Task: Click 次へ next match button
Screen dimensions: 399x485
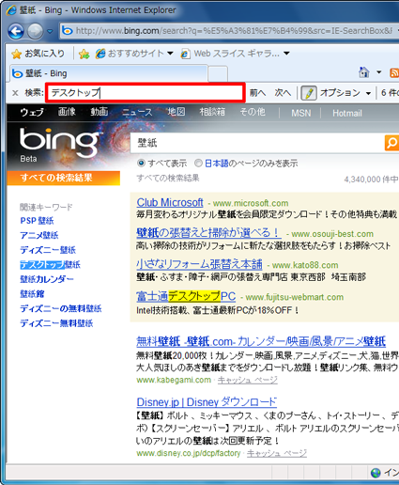Action: (x=283, y=93)
